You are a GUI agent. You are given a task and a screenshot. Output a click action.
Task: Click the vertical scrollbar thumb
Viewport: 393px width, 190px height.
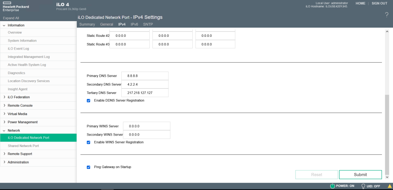click(x=387, y=134)
